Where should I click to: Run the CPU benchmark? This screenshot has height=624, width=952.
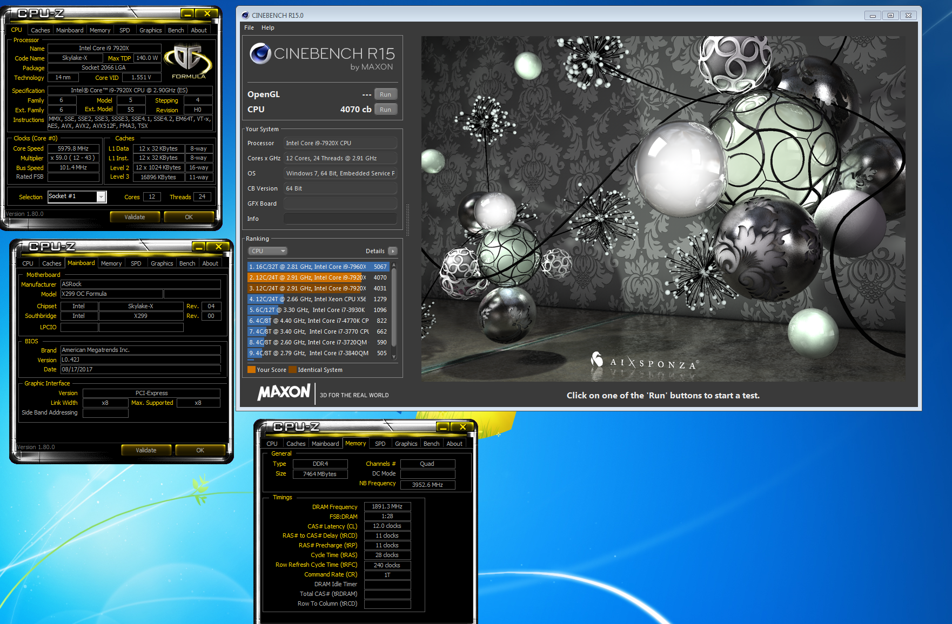[385, 110]
